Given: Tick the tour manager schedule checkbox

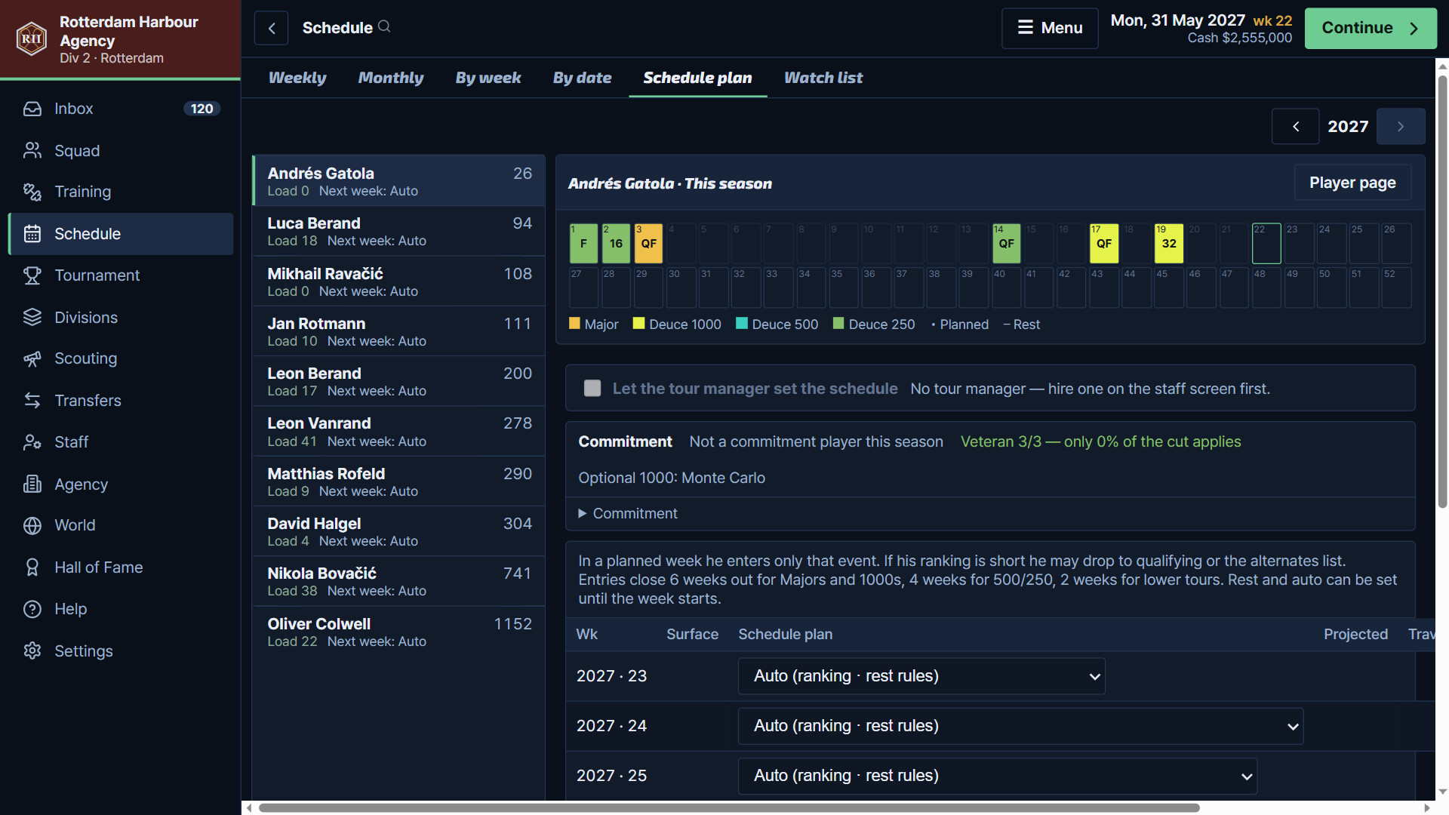Looking at the screenshot, I should point(592,388).
